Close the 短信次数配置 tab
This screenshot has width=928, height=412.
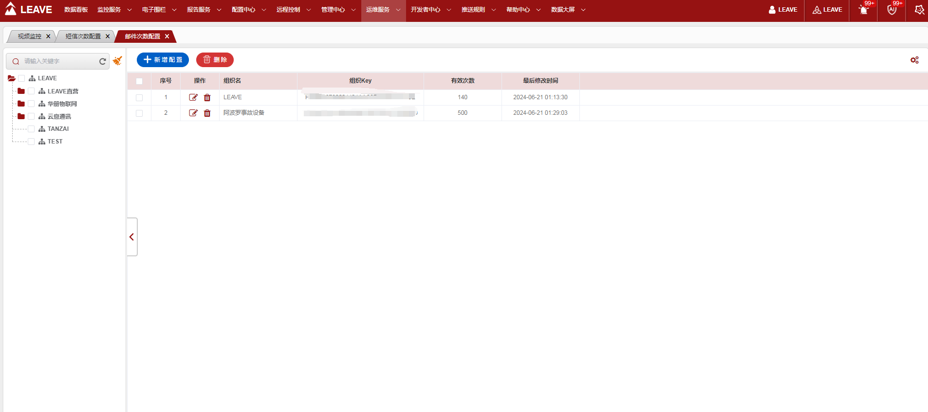(108, 36)
